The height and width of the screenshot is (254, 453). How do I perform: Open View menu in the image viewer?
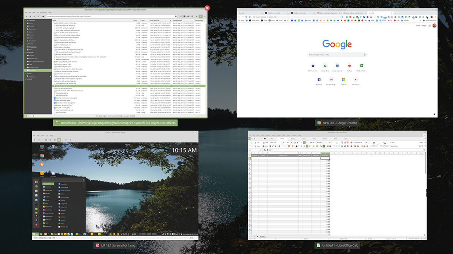coord(43,135)
